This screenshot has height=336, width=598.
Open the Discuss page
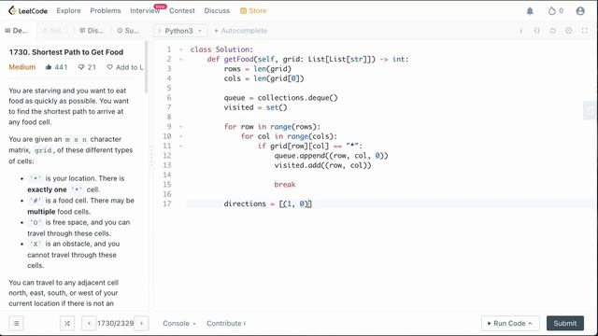tap(217, 10)
